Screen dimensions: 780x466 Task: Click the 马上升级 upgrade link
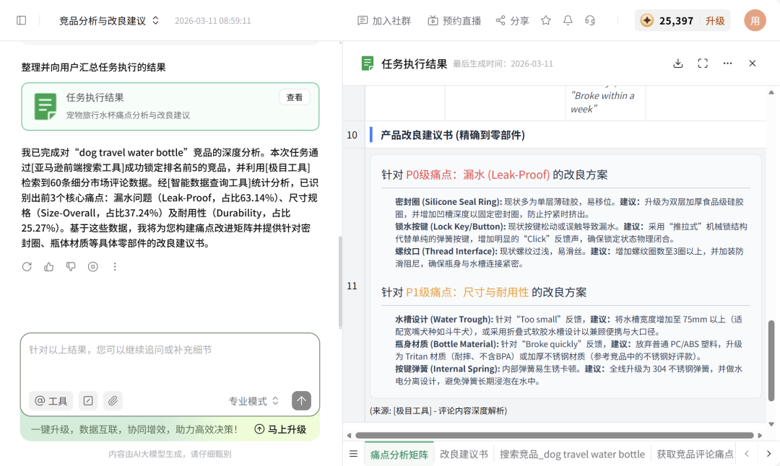pos(280,429)
